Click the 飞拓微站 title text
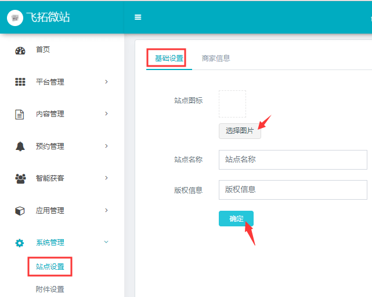372x297 pixels. click(48, 17)
